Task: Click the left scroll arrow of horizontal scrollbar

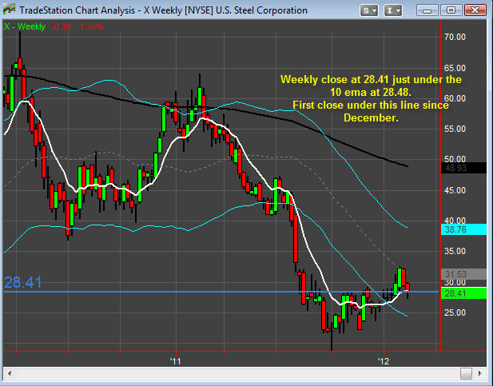Action: [10, 373]
